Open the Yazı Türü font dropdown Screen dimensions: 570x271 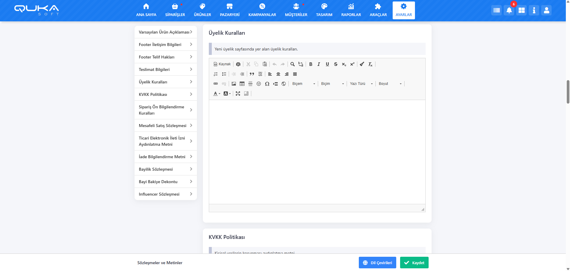(361, 84)
